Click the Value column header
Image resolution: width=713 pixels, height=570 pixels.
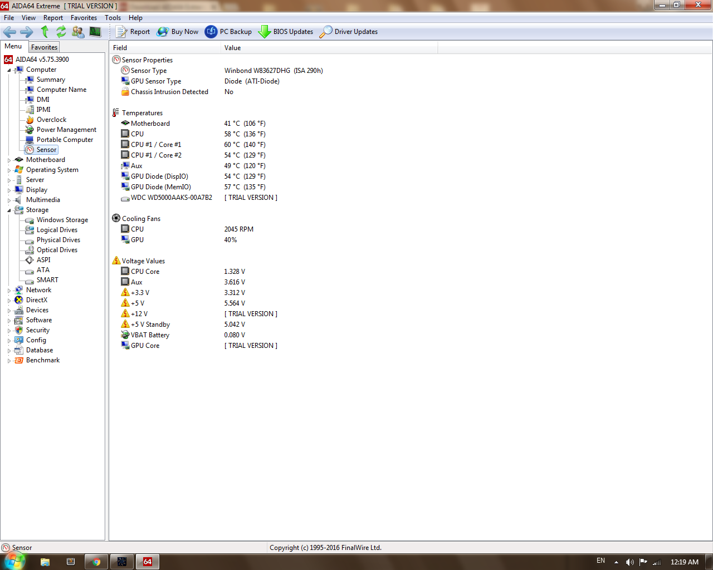329,48
